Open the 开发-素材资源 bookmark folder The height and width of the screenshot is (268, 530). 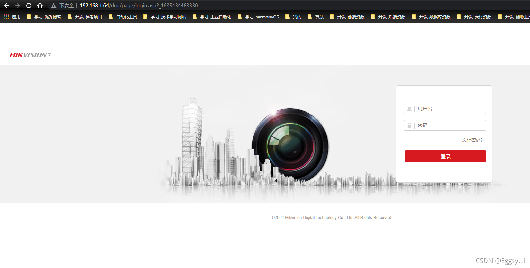tap(474, 17)
